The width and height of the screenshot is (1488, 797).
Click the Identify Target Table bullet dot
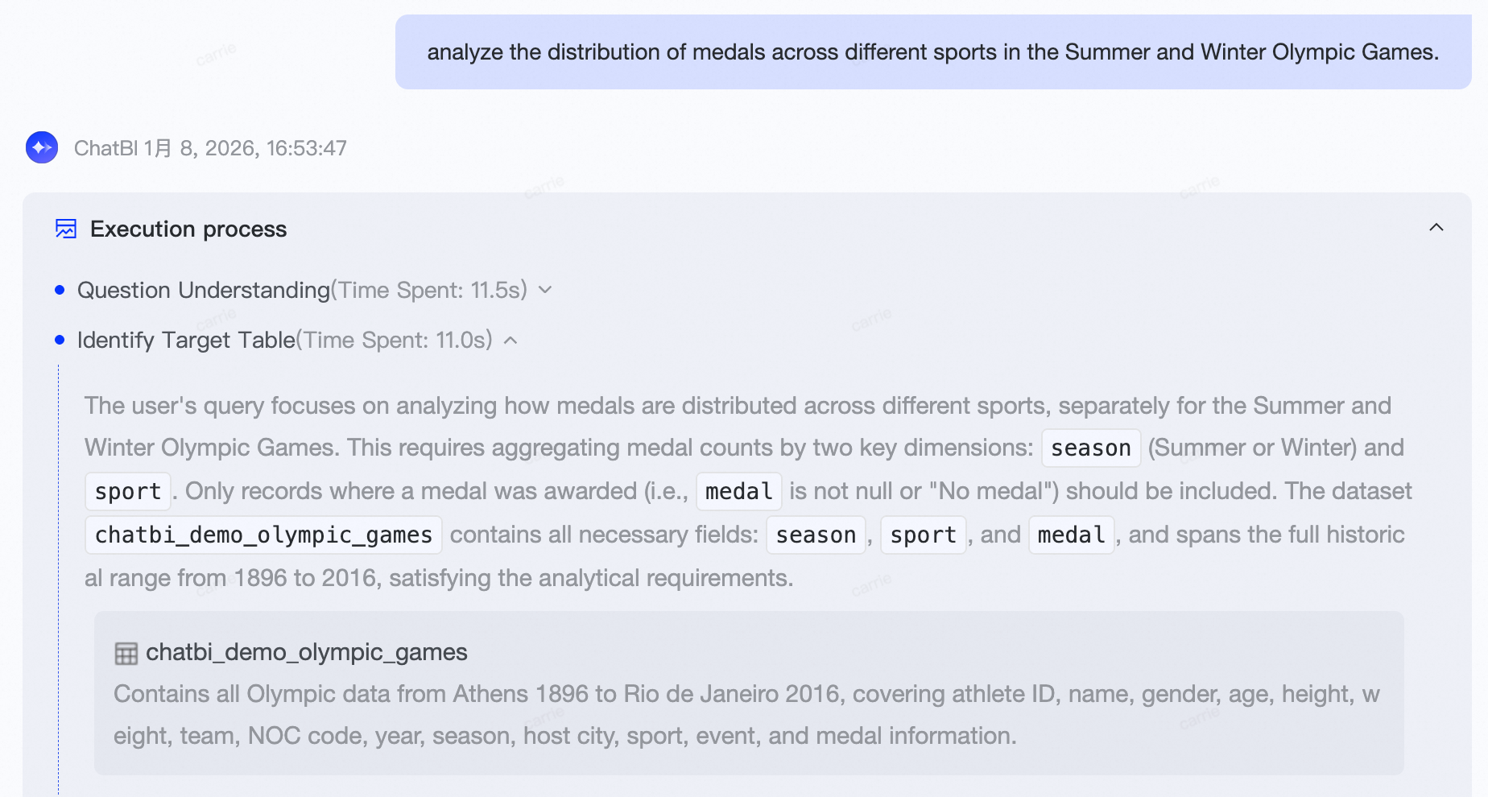[60, 341]
